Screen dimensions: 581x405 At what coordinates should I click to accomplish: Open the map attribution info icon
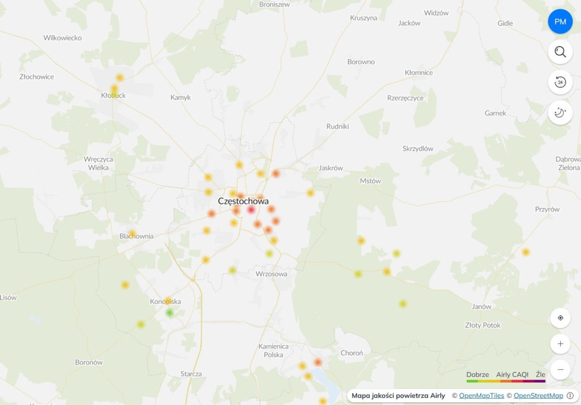pyautogui.click(x=570, y=396)
